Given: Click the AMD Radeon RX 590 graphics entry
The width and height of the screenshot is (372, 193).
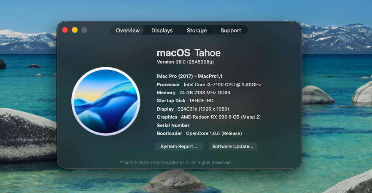Looking at the screenshot, I should tap(221, 117).
